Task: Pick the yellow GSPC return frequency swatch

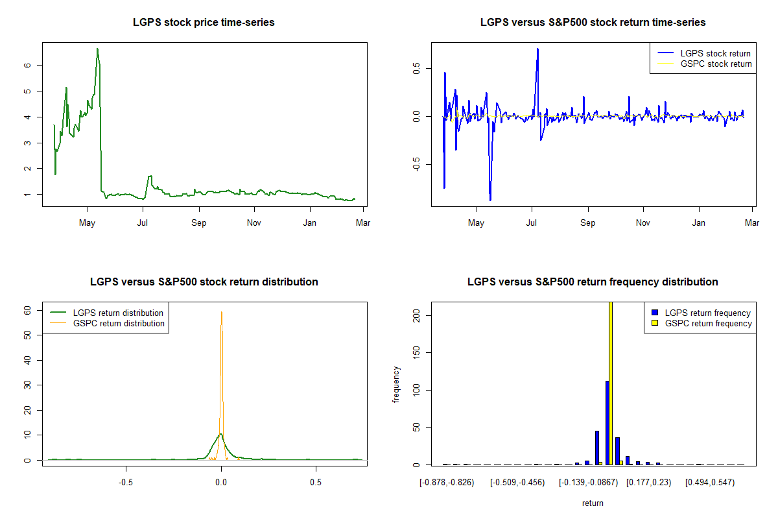Action: 654,323
